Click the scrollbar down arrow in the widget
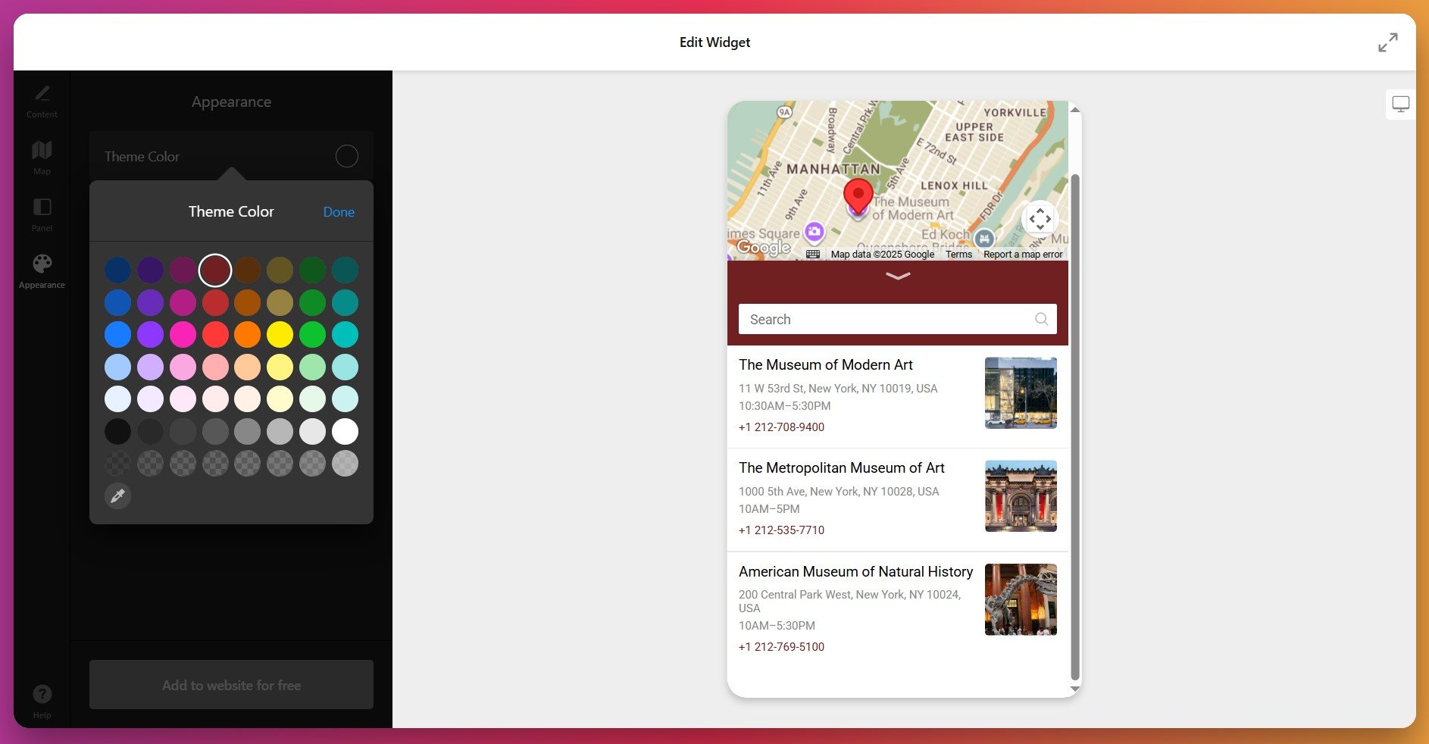The height and width of the screenshot is (744, 1429). tap(1074, 688)
